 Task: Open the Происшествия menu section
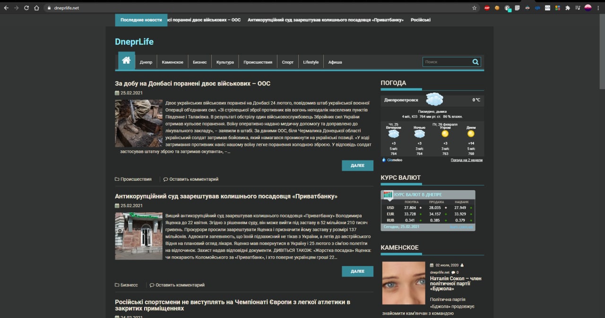(258, 62)
